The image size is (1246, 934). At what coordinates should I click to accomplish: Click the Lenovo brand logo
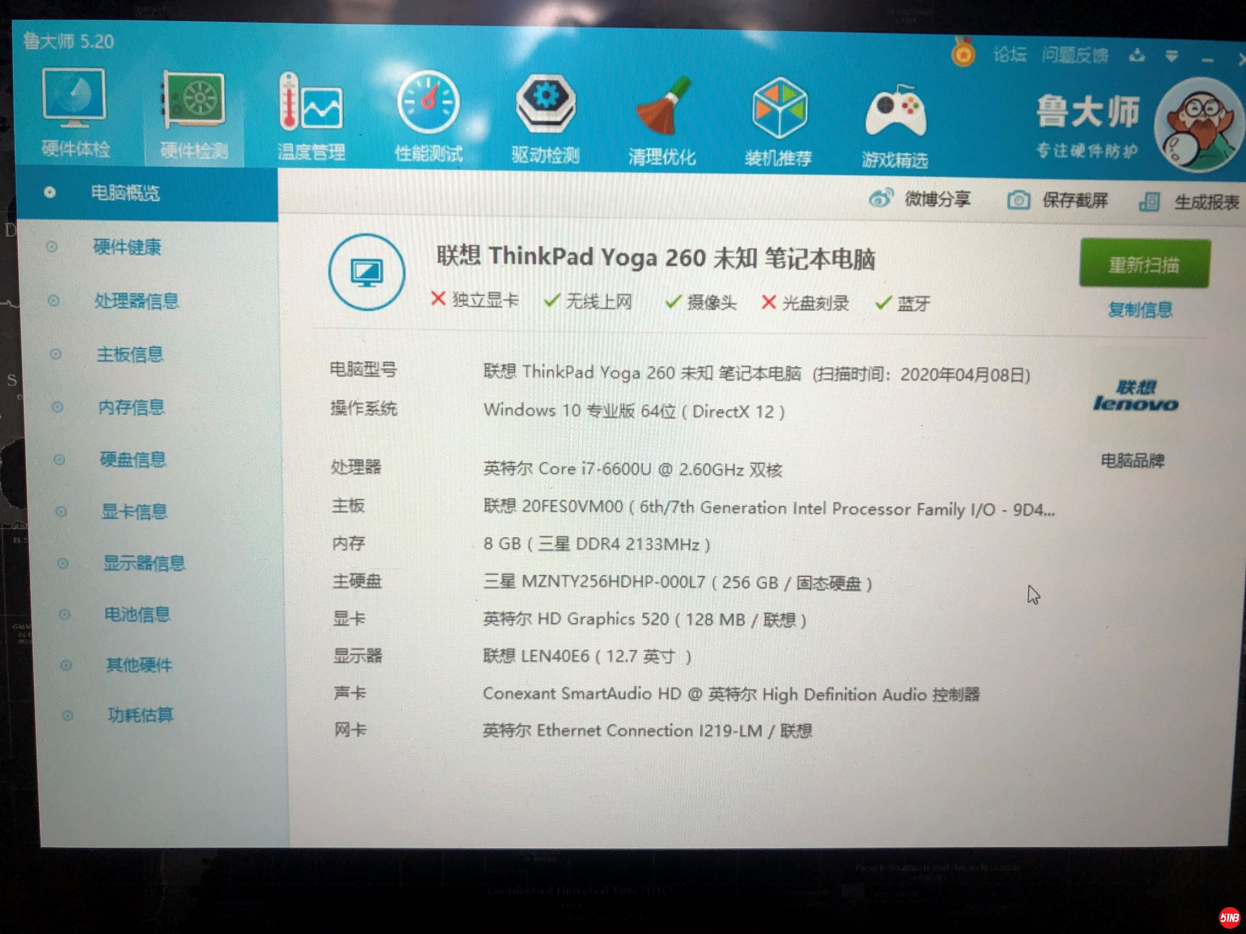coord(1135,396)
